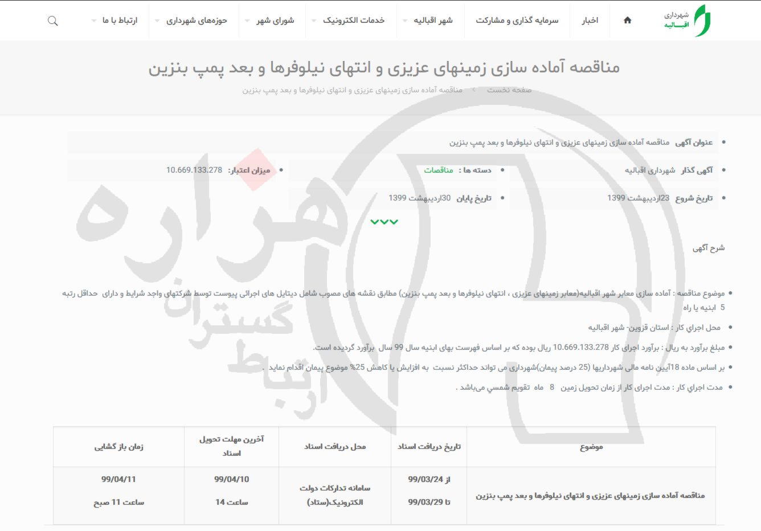This screenshot has height=531, width=761.
Task: Open the سرمایه گذاری و مشارکت menu
Action: click(517, 21)
